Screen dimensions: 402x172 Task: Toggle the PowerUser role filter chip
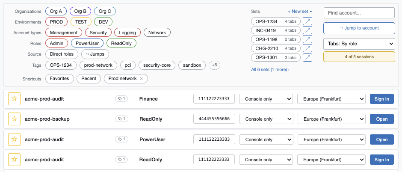click(x=87, y=43)
